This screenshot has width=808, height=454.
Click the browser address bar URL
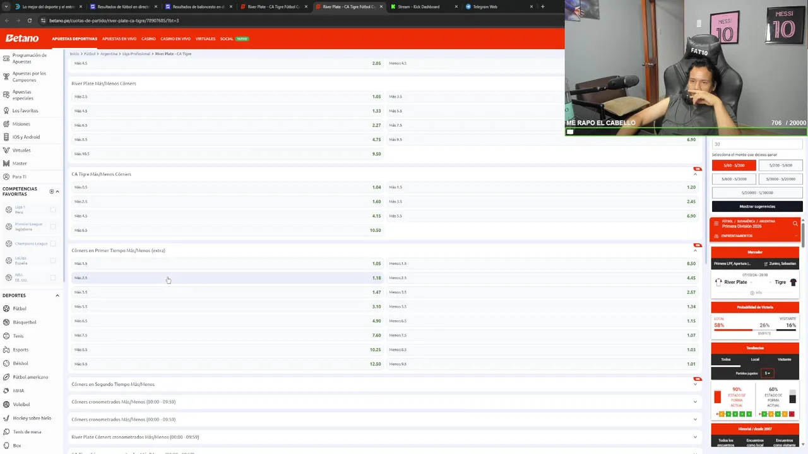[x=114, y=20]
